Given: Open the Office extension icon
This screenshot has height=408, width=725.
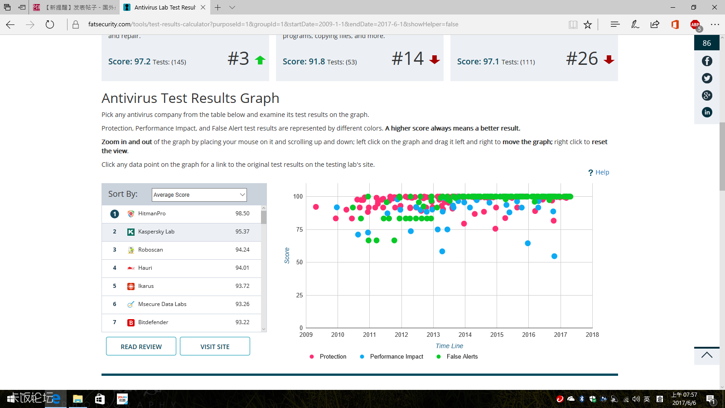Looking at the screenshot, I should (x=675, y=24).
